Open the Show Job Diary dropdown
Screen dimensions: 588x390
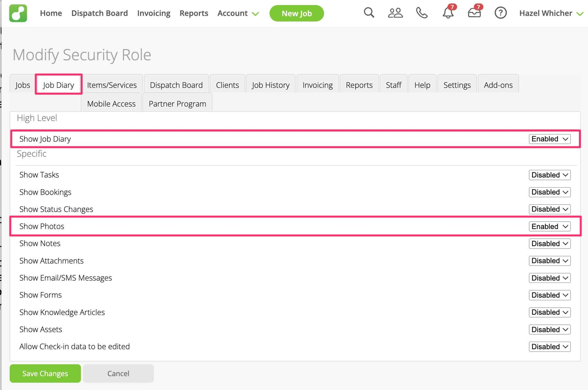pos(549,139)
